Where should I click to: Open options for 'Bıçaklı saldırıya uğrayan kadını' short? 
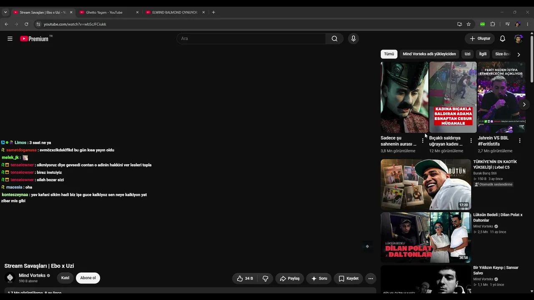pos(471,141)
